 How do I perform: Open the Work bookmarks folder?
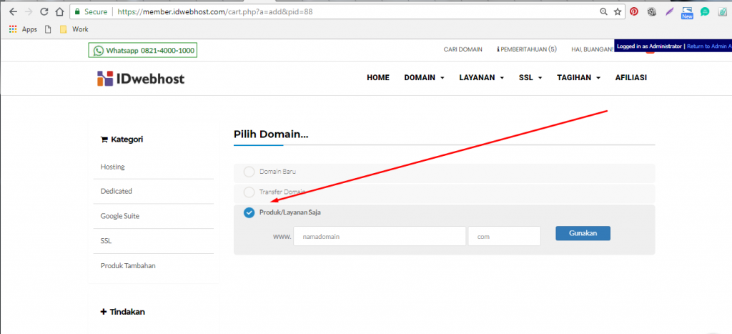click(x=74, y=29)
